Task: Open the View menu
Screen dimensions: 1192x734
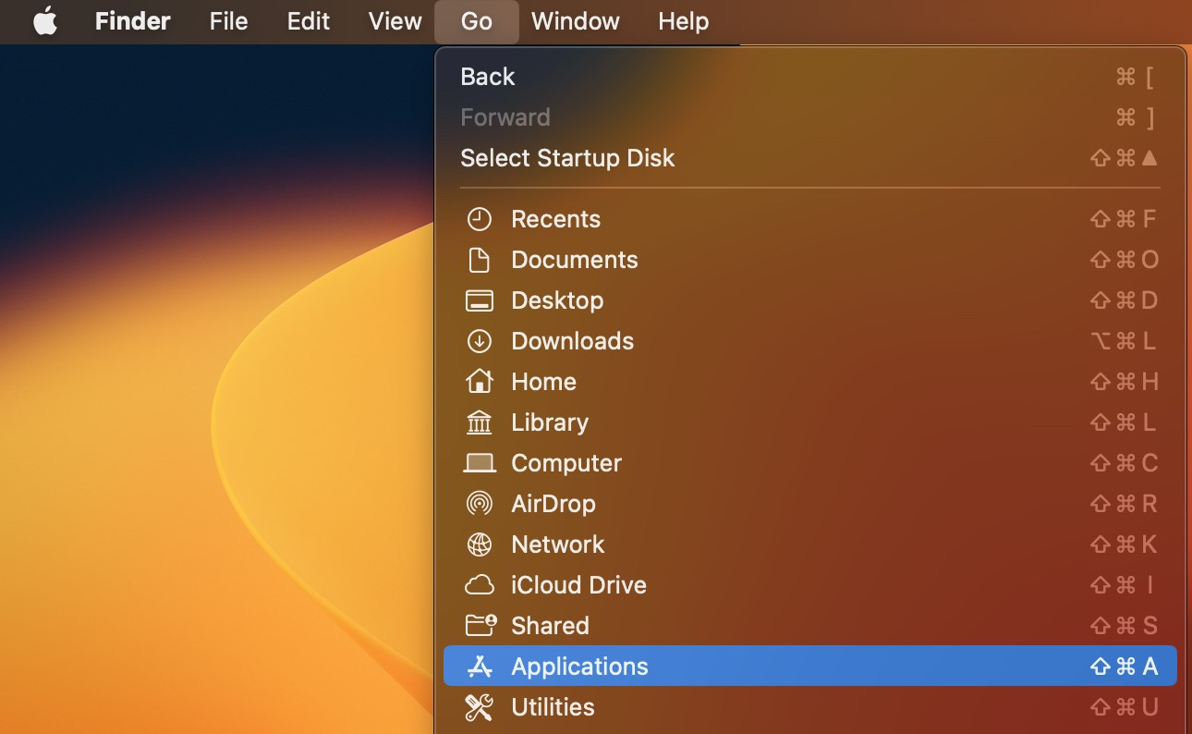Action: 395,20
